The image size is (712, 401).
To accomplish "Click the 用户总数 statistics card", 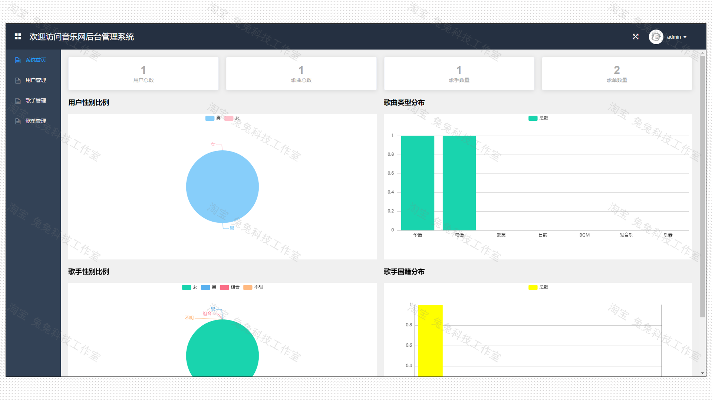I will tap(143, 74).
